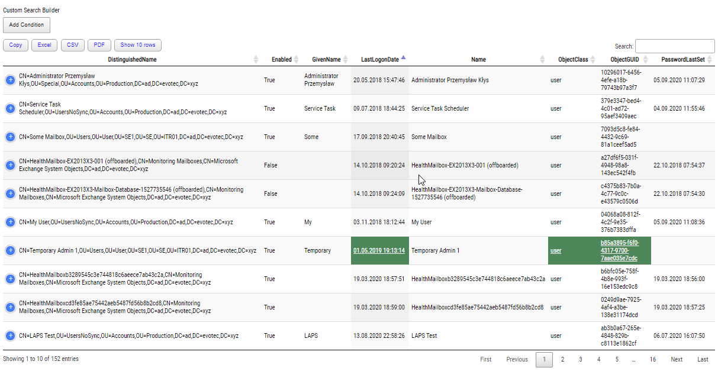Open the Show 10 rows dropdown
The height and width of the screenshot is (387, 718).
pyautogui.click(x=137, y=45)
